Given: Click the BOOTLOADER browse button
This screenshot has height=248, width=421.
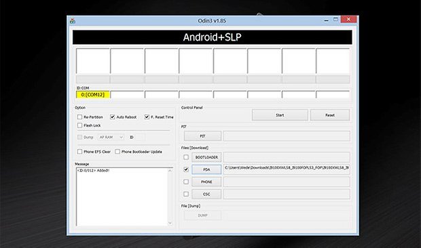Looking at the screenshot, I should coord(206,157).
